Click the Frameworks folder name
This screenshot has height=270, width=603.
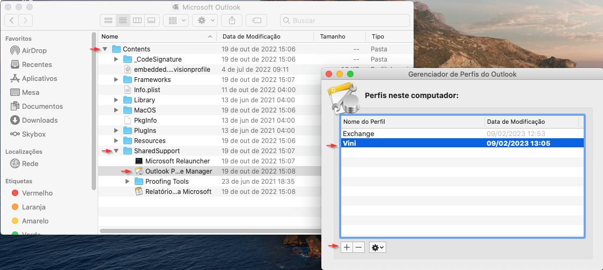[x=152, y=79]
